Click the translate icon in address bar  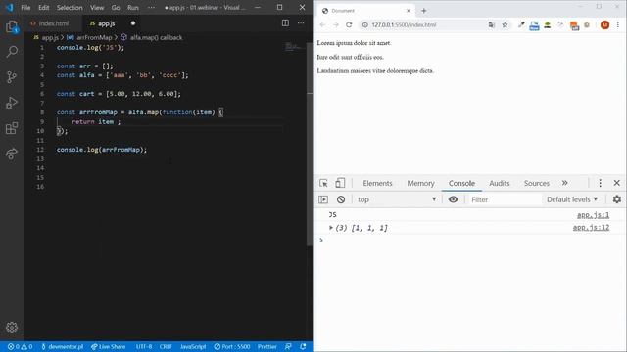[492, 24]
